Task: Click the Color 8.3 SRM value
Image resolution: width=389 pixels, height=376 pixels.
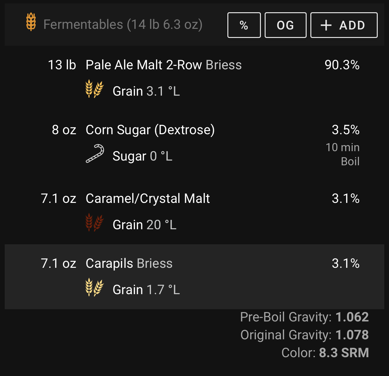Action: tap(344, 353)
